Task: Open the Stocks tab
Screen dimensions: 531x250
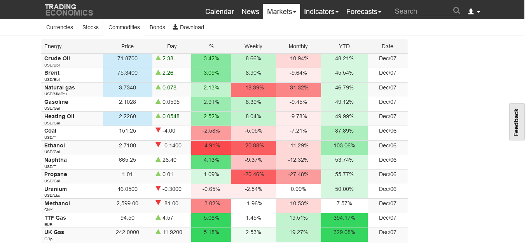Action: [x=91, y=27]
